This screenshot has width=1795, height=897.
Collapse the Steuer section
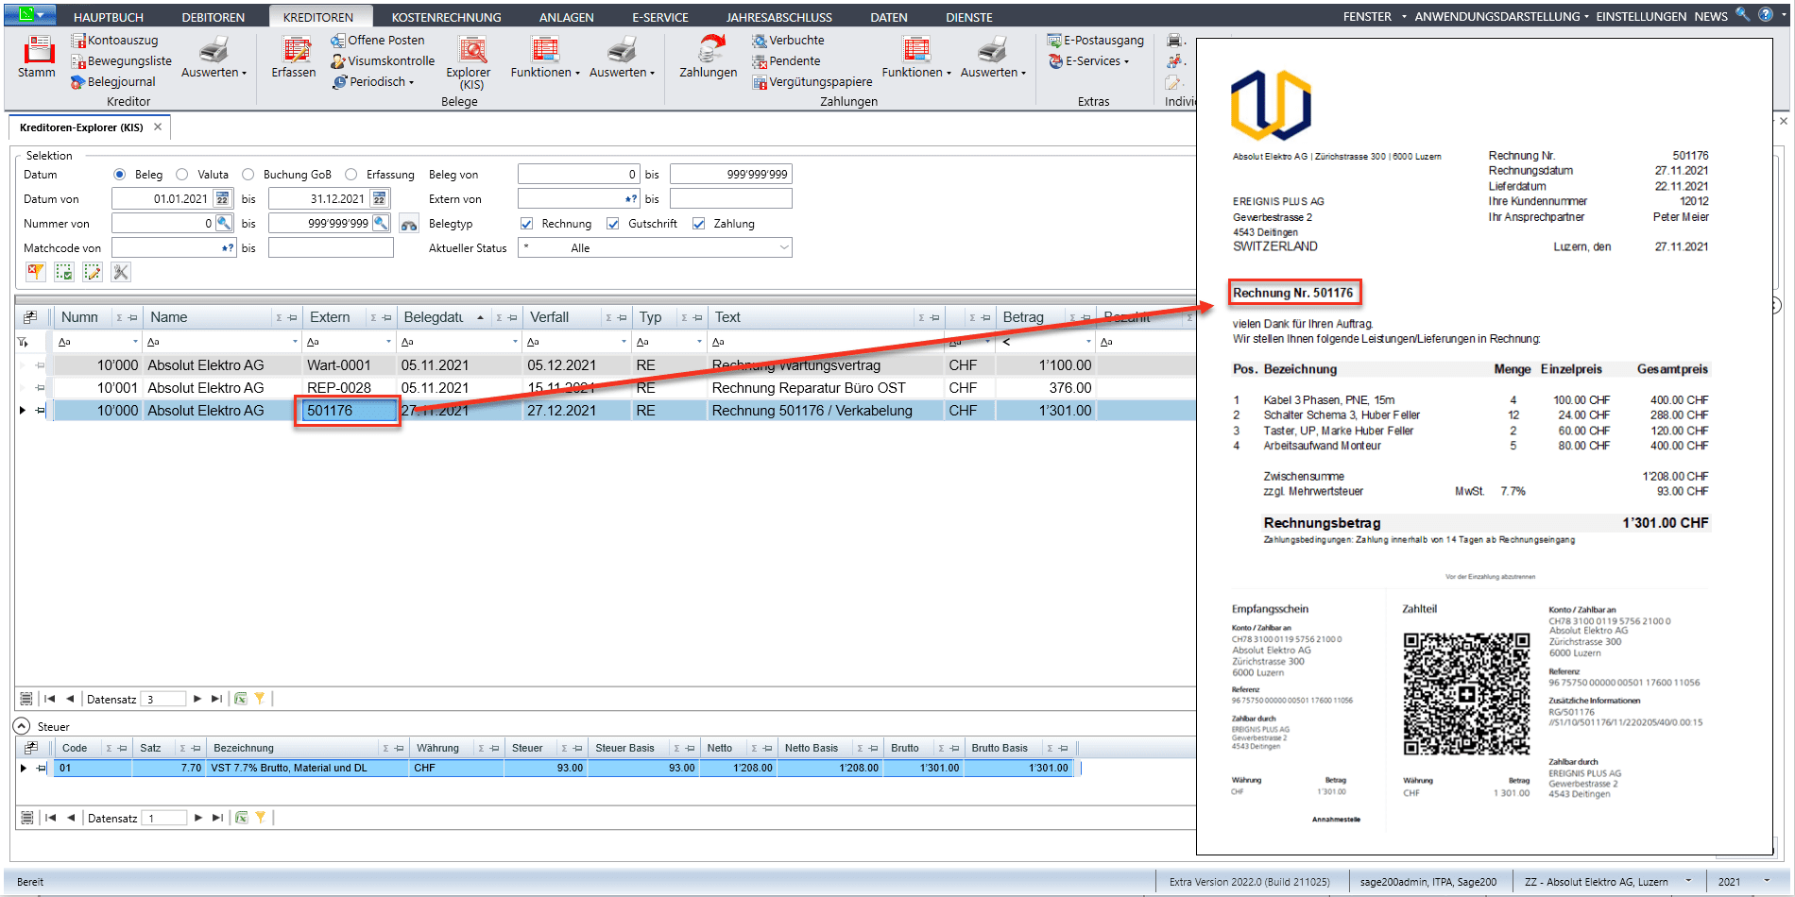click(21, 726)
